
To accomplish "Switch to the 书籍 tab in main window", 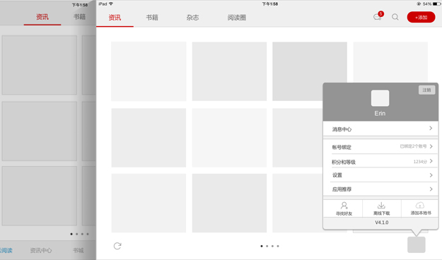I will pyautogui.click(x=152, y=18).
